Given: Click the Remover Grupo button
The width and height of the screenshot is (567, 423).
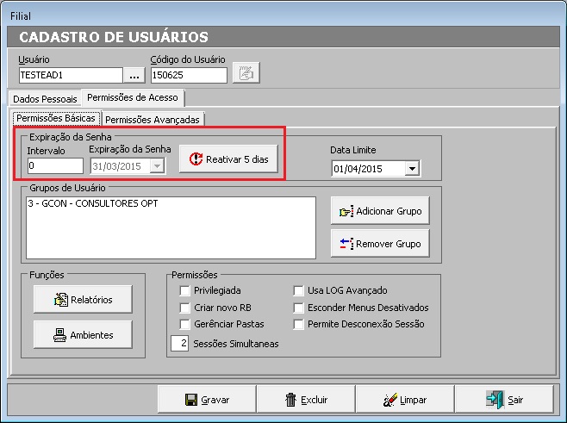Looking at the screenshot, I should [379, 244].
